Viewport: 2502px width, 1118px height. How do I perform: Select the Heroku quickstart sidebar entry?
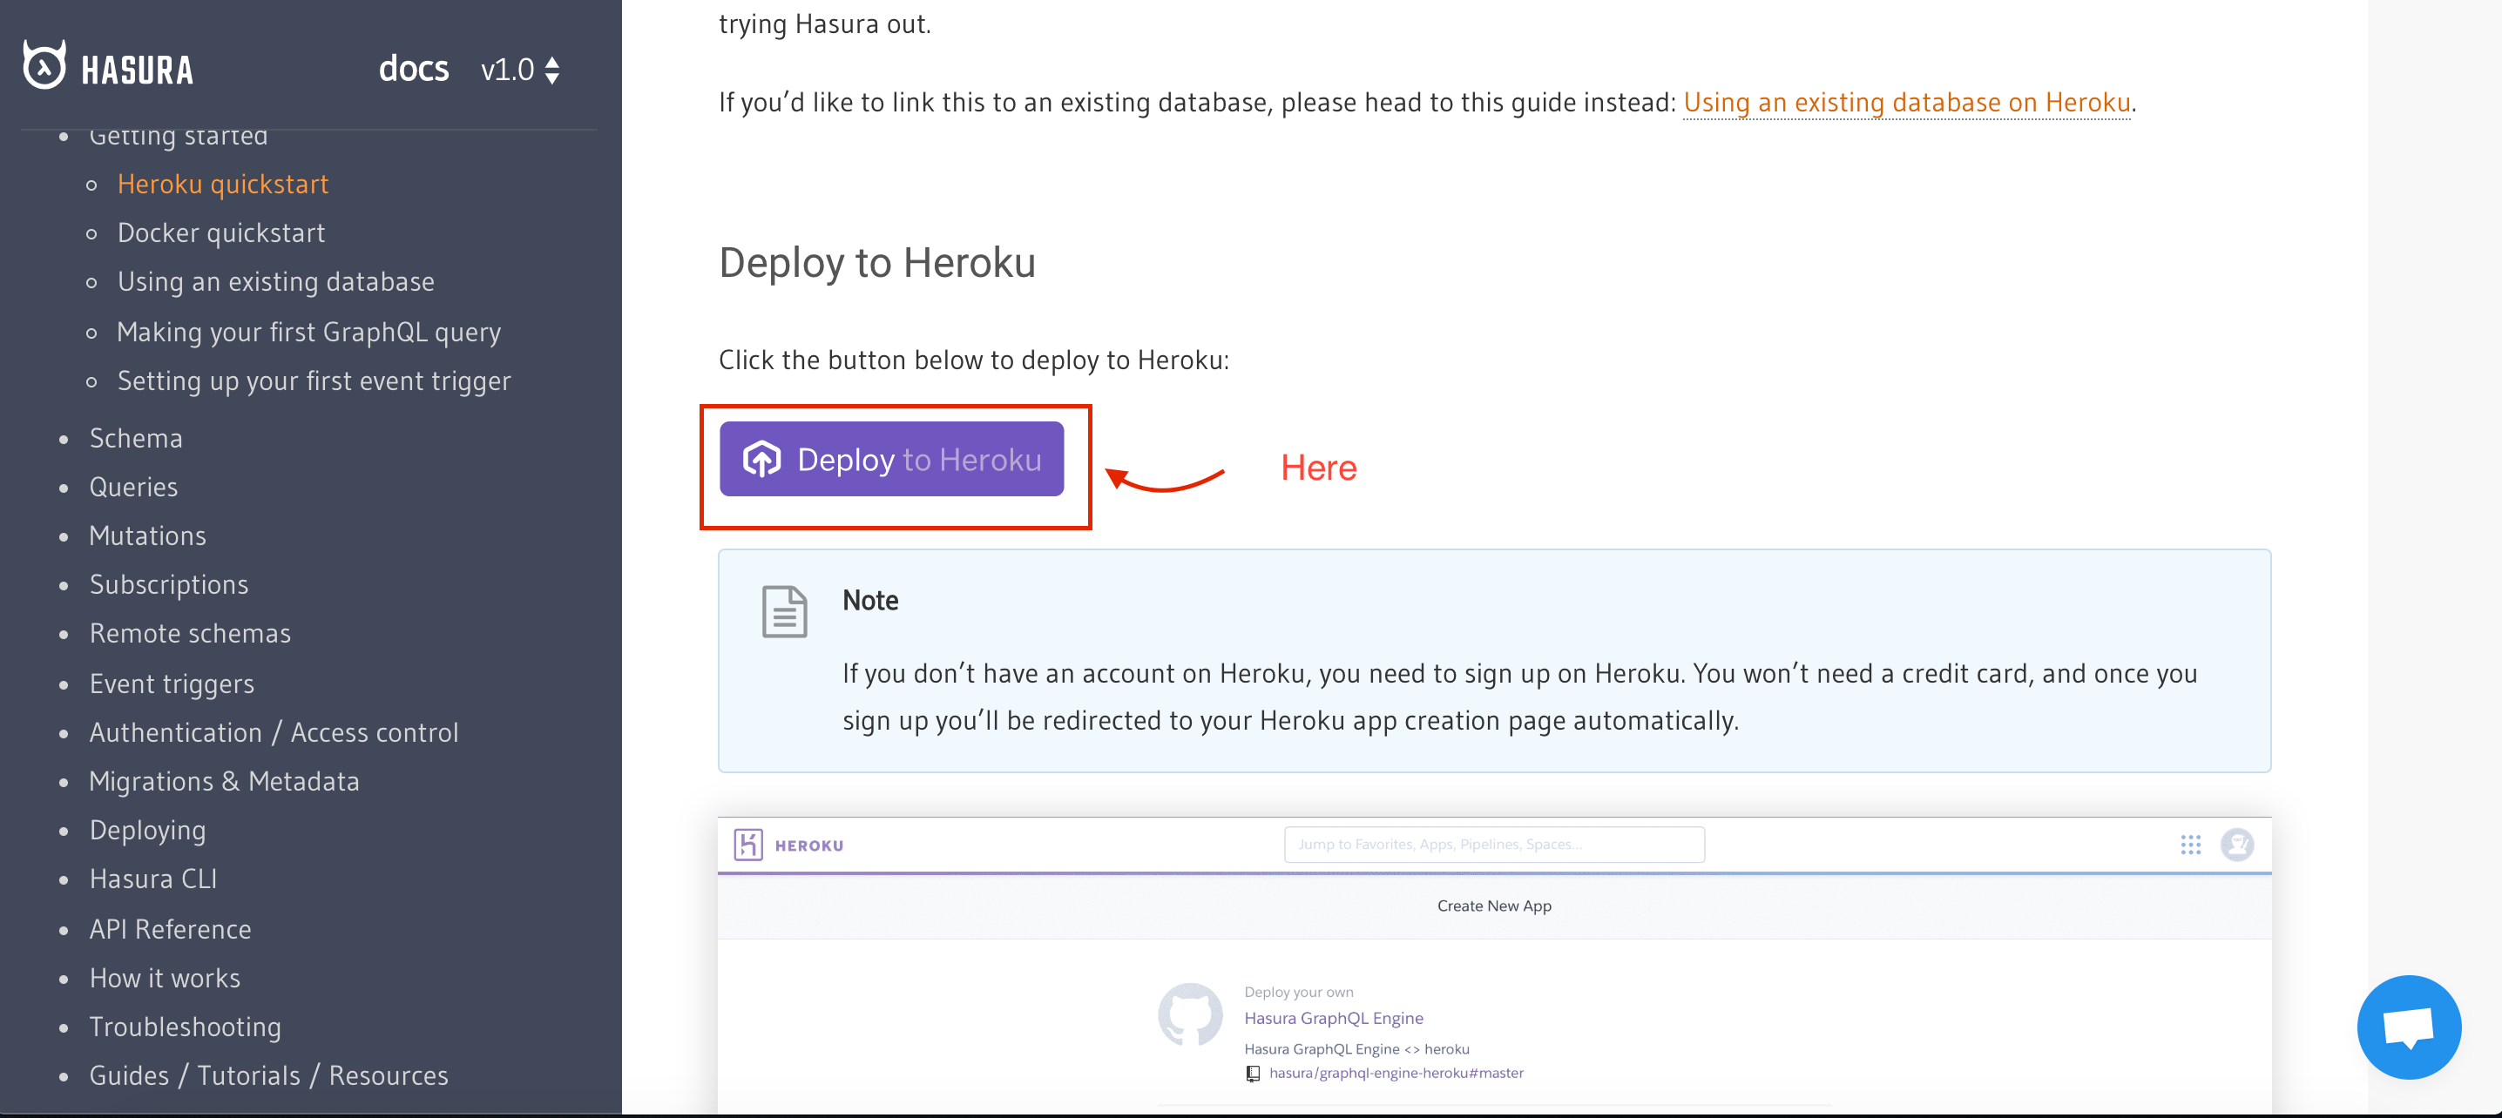(x=222, y=184)
